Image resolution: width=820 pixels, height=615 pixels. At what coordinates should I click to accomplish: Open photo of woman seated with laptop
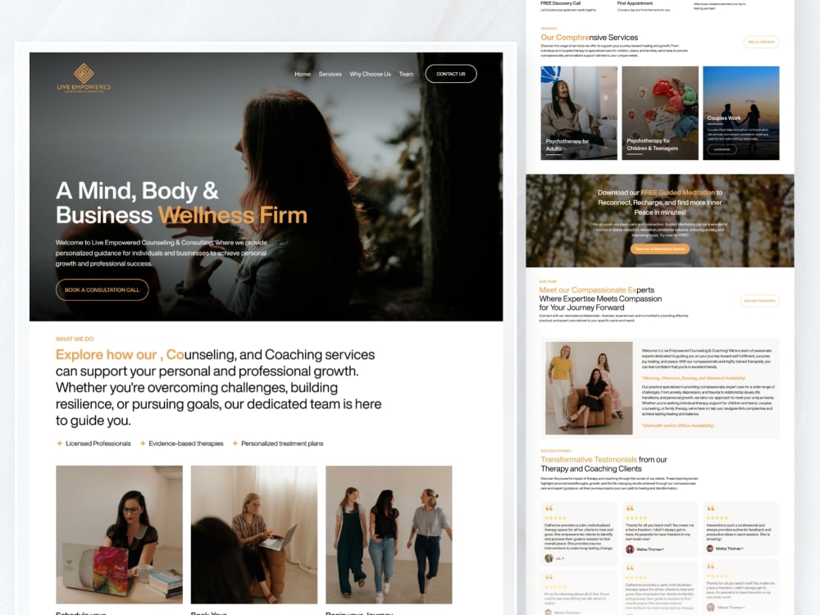[x=254, y=535]
